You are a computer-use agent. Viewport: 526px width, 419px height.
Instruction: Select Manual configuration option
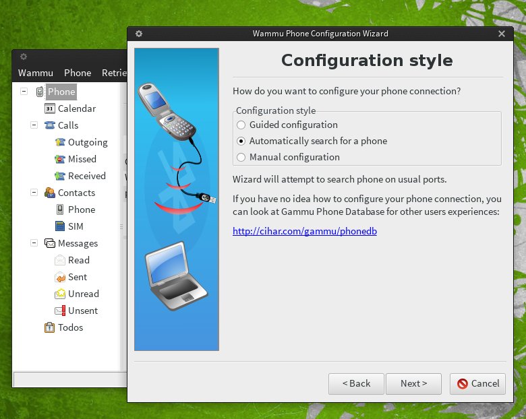click(x=241, y=157)
